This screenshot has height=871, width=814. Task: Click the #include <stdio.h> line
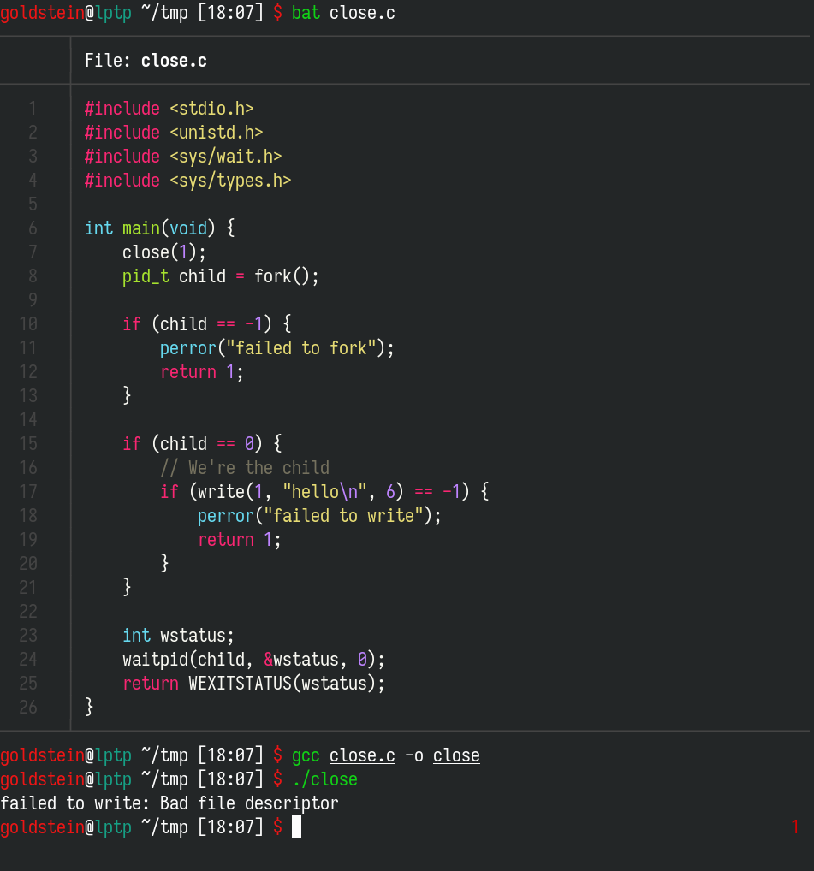(169, 108)
